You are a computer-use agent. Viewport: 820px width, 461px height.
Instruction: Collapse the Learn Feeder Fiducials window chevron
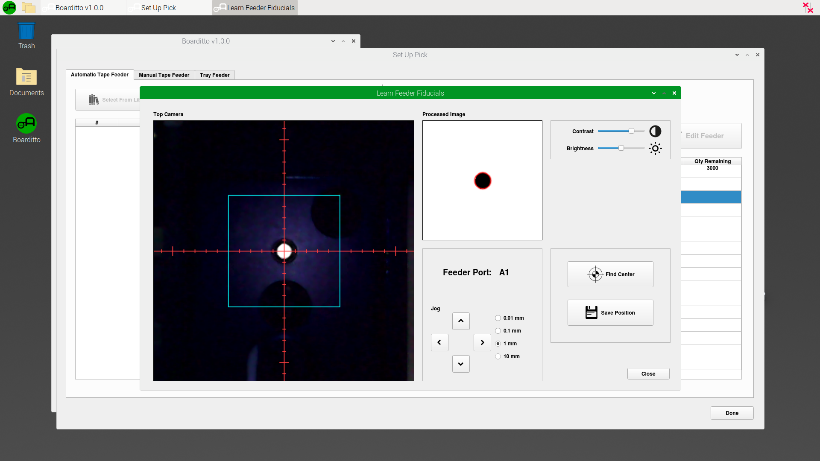[653, 93]
